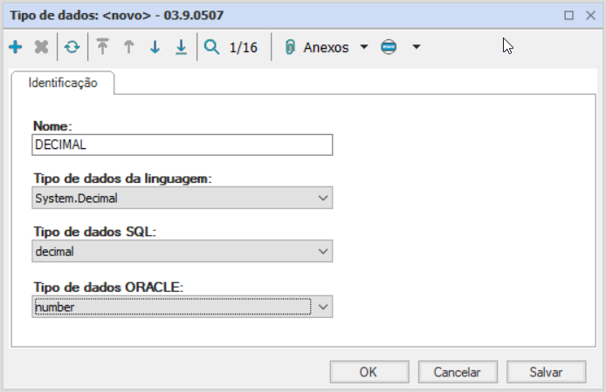Click the round blue toolbar icon
606x392 pixels.
pos(389,47)
